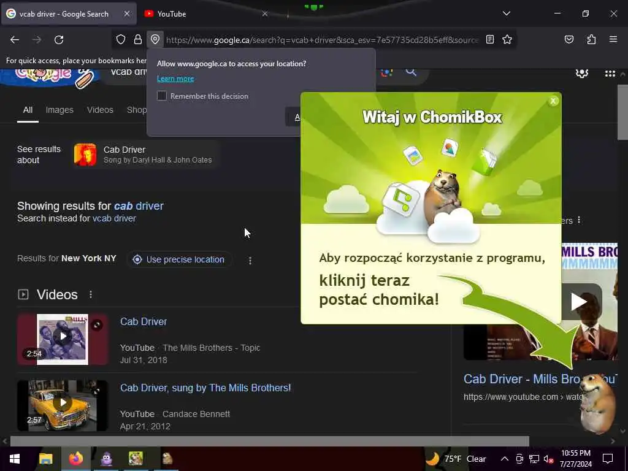Open the clock showing 10:55 PM
Screen dimensions: 628x471
click(576, 459)
